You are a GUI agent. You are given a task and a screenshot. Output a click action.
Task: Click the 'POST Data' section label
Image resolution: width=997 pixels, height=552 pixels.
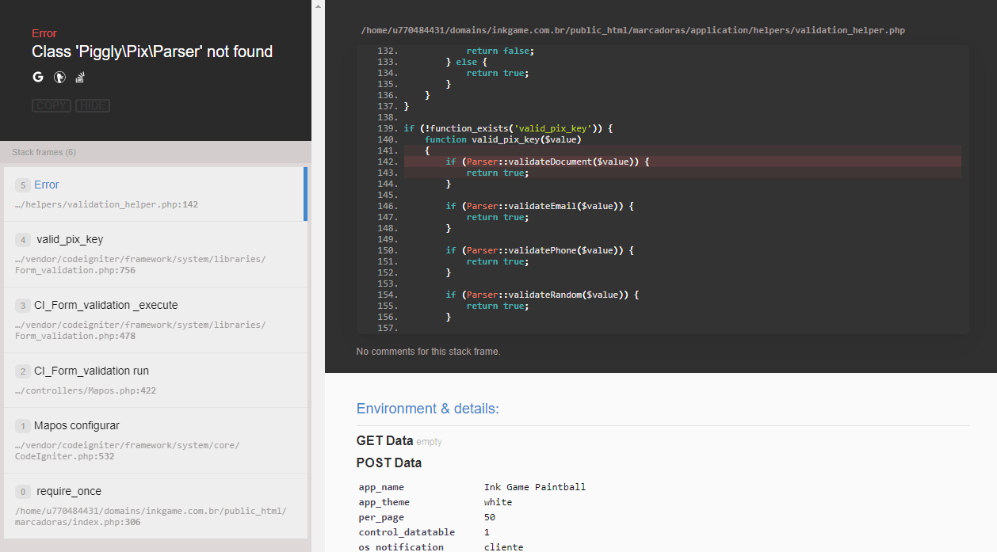pos(389,463)
